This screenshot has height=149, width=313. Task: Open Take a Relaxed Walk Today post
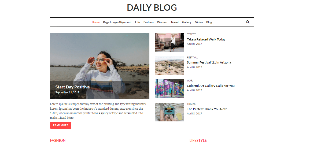[206, 39]
